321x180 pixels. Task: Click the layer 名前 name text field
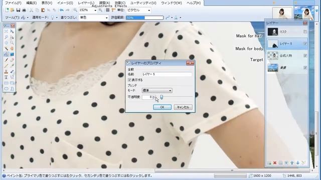pos(167,74)
